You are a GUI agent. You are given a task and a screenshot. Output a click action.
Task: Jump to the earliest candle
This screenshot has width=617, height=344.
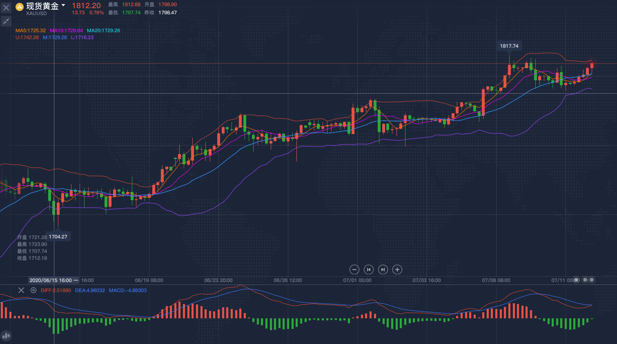tap(369, 269)
